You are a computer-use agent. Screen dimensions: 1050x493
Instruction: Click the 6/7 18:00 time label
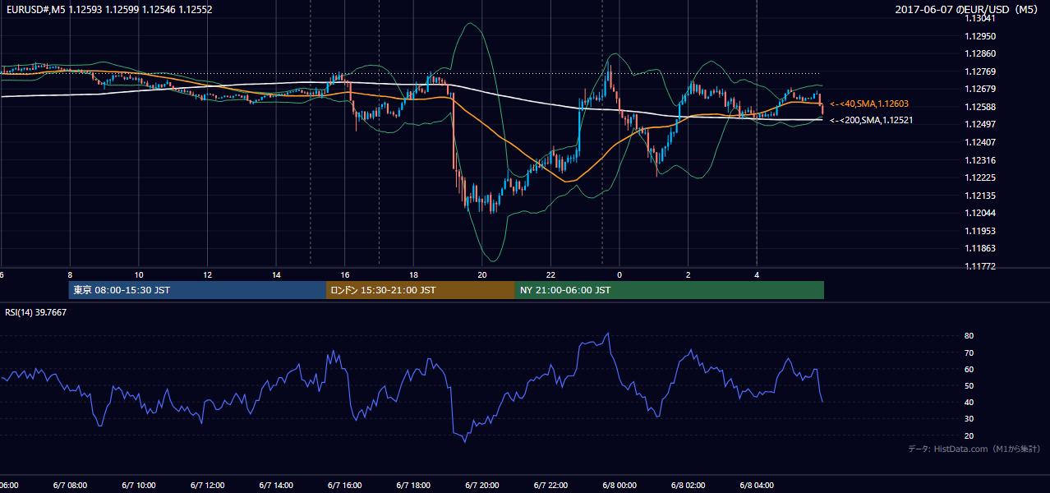414,486
